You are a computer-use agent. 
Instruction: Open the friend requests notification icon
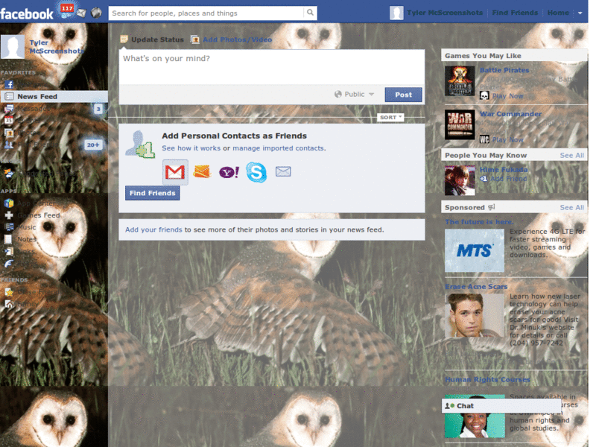pyautogui.click(x=67, y=11)
